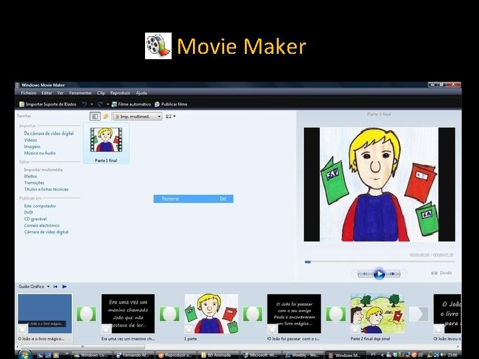Viewport: 479px width, 359px height.
Task: Click the Vídeos import link
Action: pos(31,140)
